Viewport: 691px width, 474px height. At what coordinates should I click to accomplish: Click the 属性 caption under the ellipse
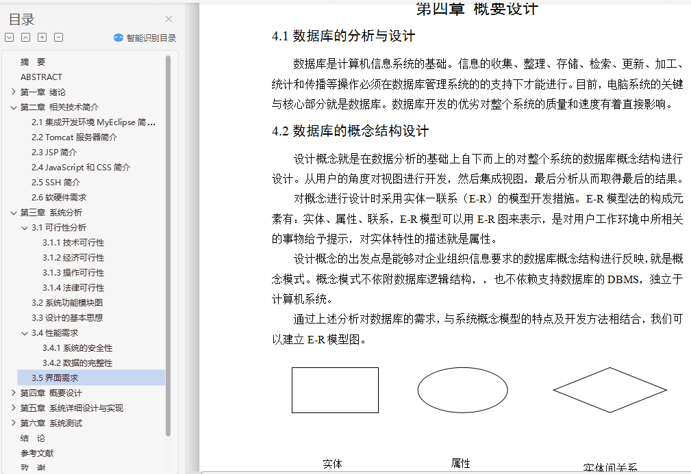pyautogui.click(x=460, y=463)
